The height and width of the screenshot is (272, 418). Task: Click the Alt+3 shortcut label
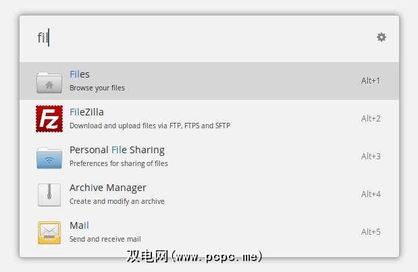point(371,157)
